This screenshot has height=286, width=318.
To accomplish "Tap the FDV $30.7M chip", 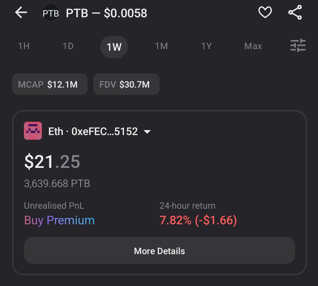I will tap(126, 84).
